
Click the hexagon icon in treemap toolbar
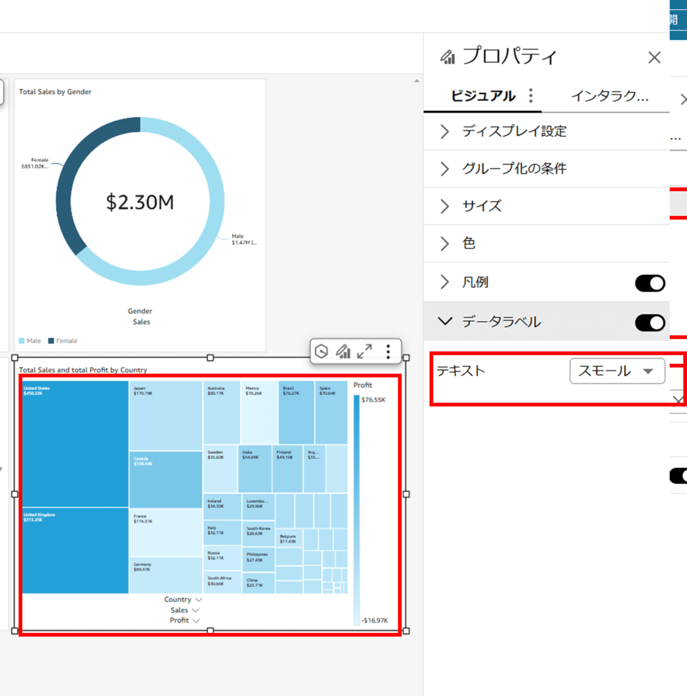321,351
